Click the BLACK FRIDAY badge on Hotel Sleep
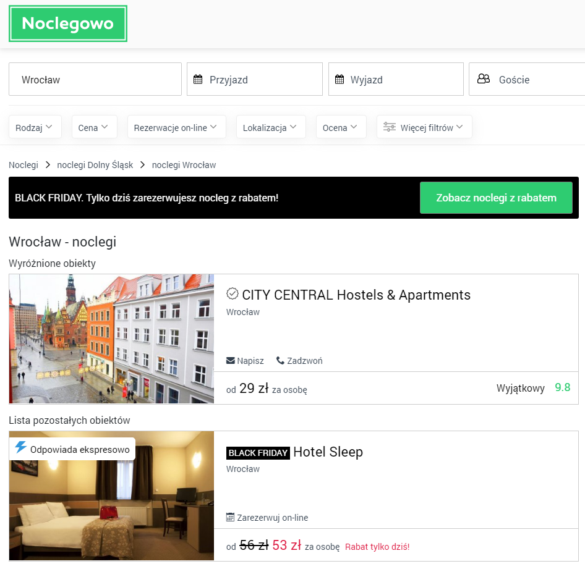This screenshot has height=569, width=585. coord(258,453)
